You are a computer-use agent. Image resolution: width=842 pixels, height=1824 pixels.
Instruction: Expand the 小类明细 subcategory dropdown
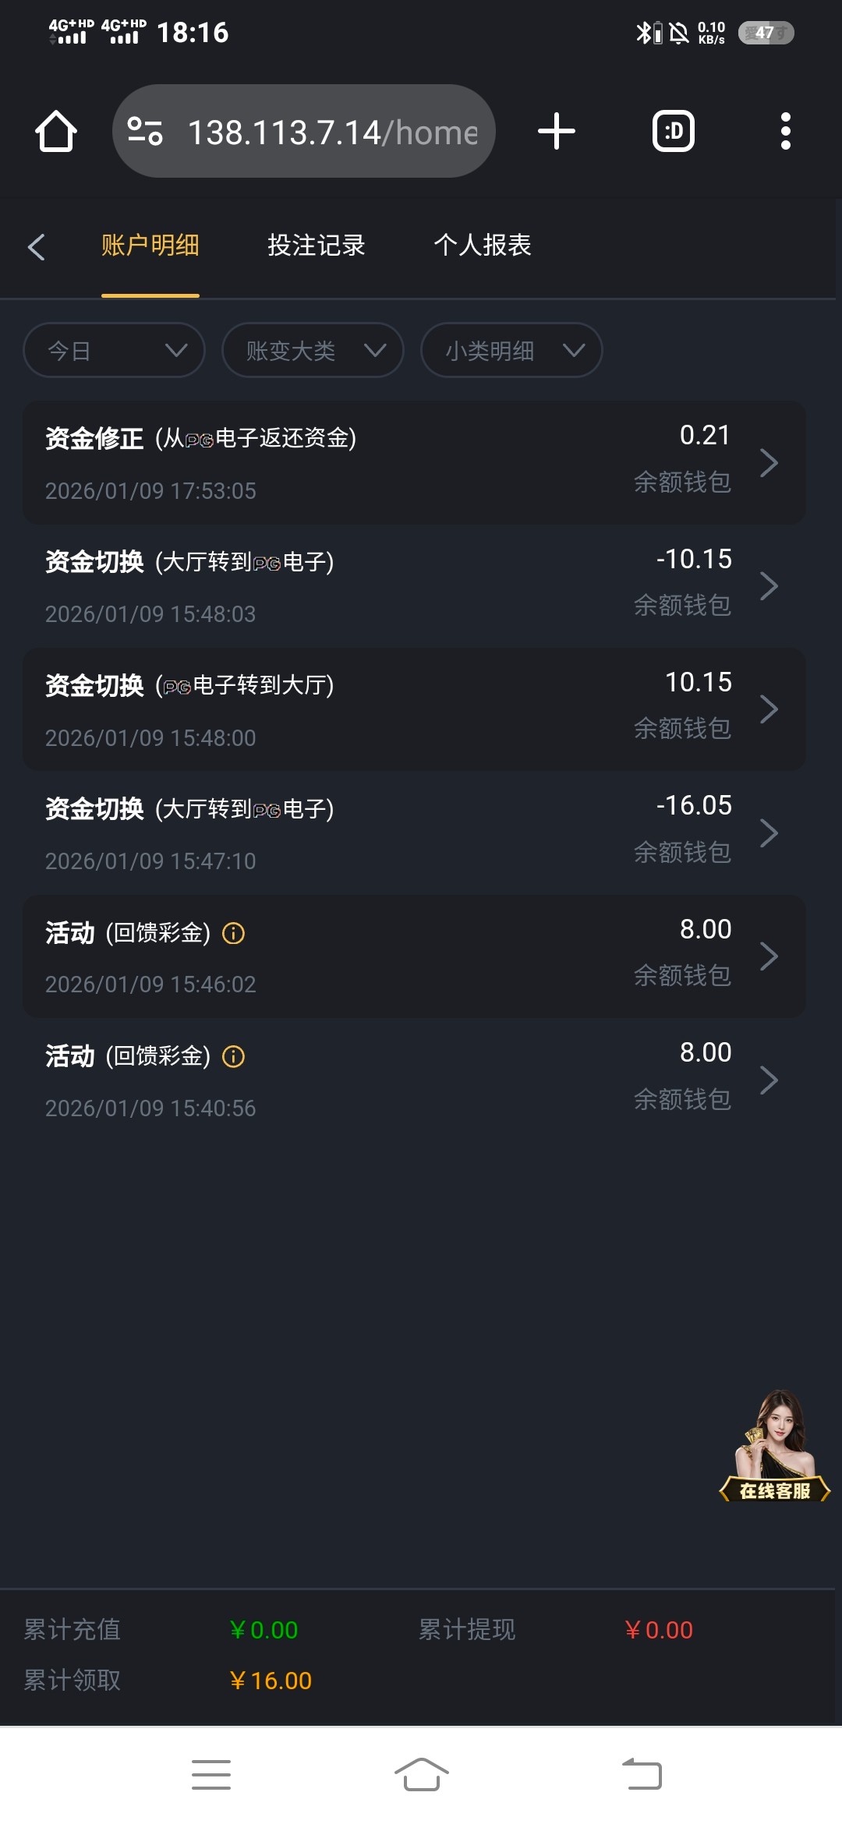coord(511,351)
